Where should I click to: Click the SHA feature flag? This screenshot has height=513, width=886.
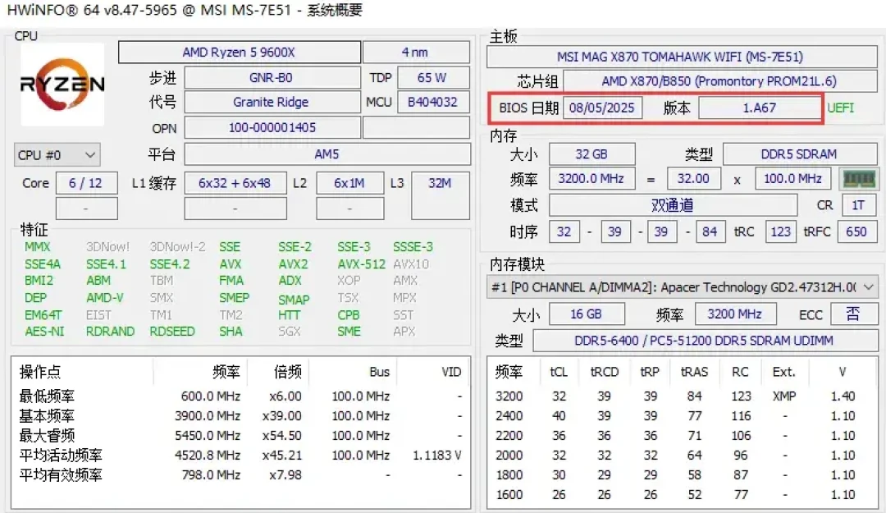231,331
